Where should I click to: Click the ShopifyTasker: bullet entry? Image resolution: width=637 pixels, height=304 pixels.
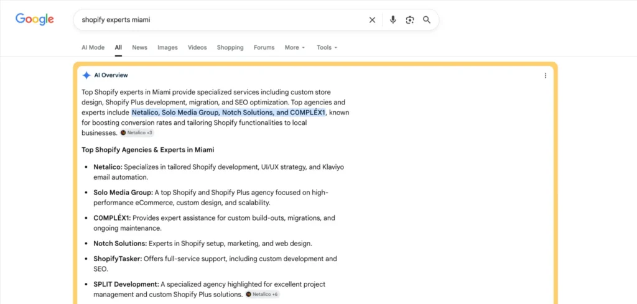215,264
